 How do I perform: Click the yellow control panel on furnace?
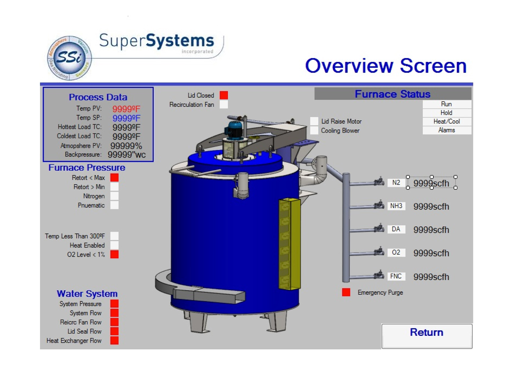coord(289,244)
